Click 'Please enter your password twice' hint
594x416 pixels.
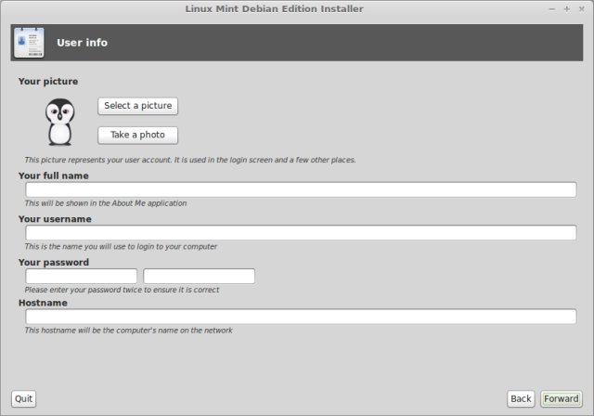tap(122, 290)
